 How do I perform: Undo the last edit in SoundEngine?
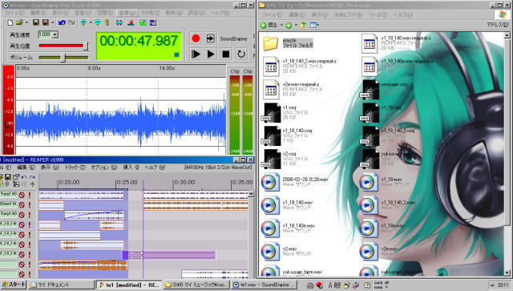pyautogui.click(x=62, y=22)
